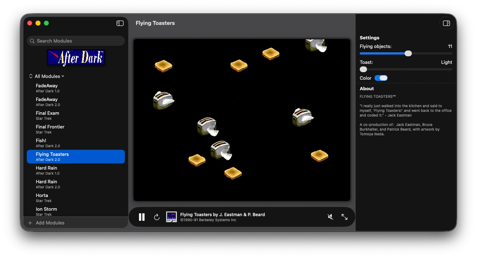Select the Flying Toasters module
The height and width of the screenshot is (258, 477).
[76, 157]
